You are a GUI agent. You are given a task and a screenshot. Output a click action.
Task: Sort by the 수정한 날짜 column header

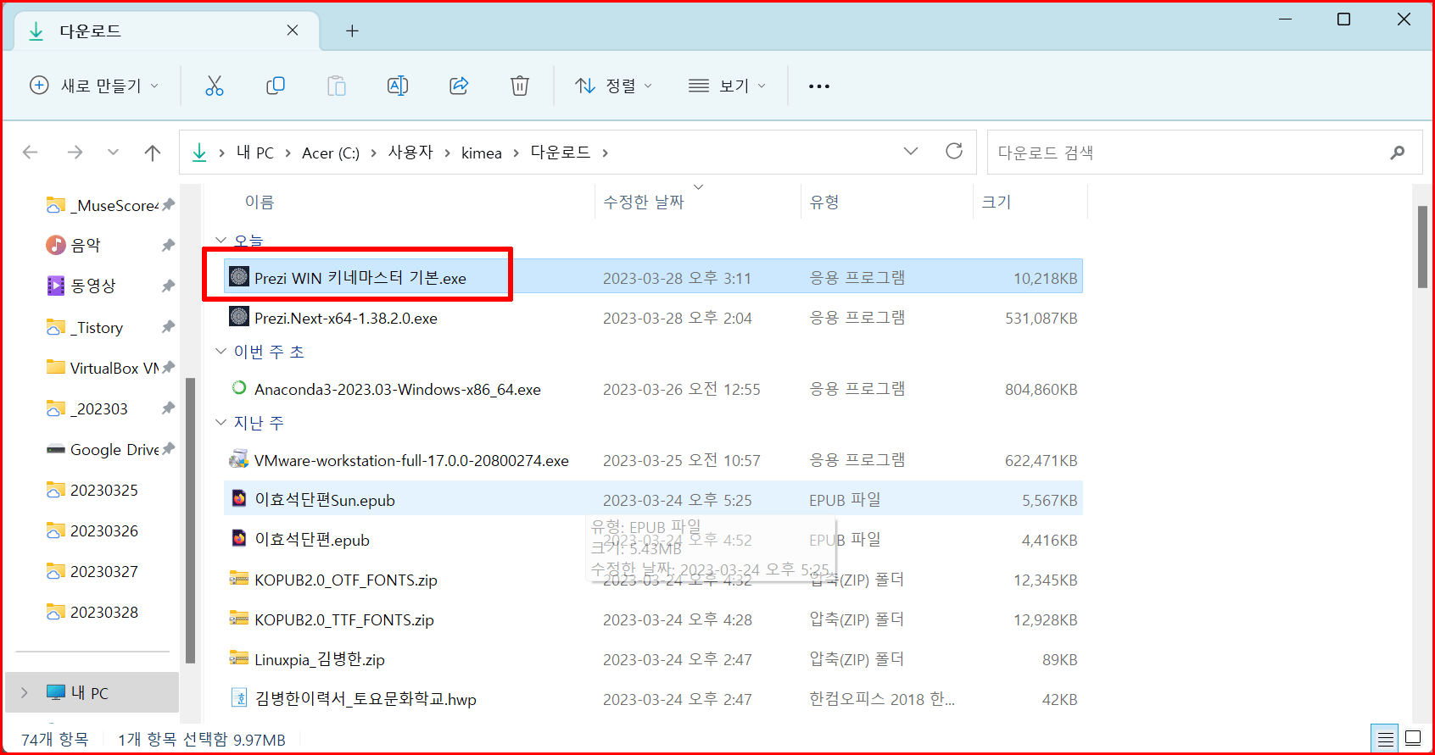[644, 202]
